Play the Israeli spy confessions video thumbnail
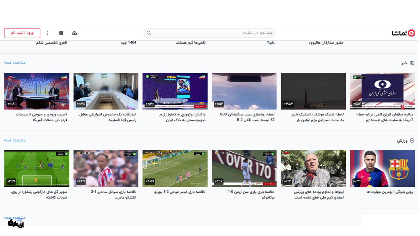 tap(106, 91)
